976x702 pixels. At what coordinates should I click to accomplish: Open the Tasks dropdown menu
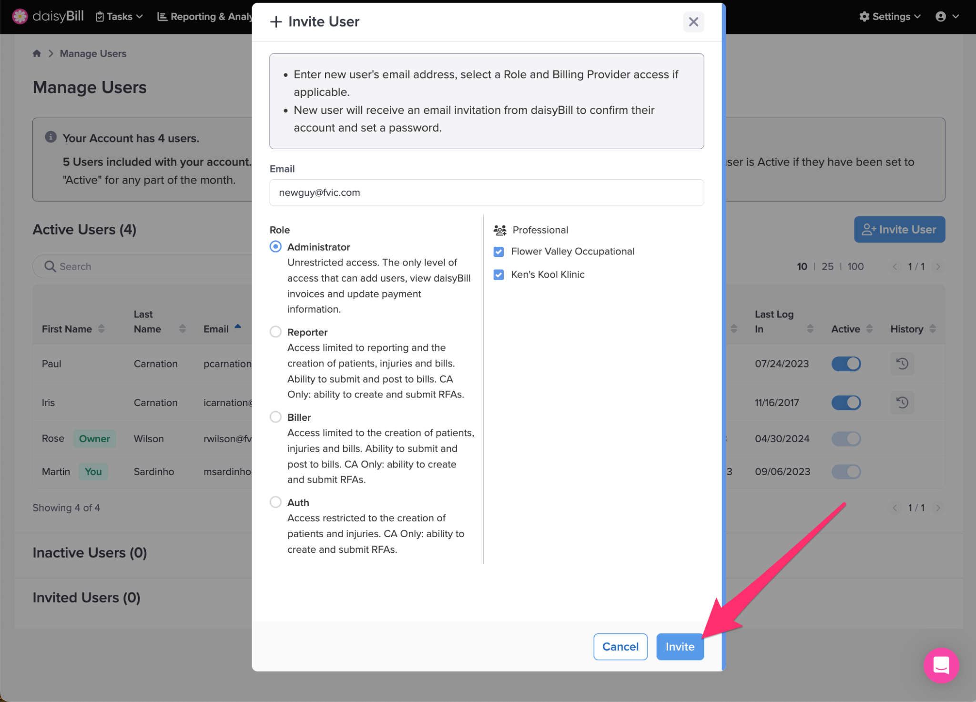[x=119, y=17]
